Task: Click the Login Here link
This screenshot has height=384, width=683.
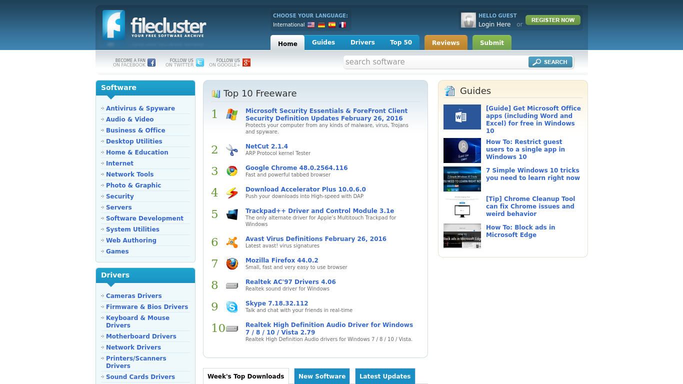Action: 494,24
